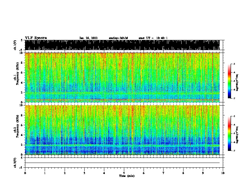Click the ch.1 waveform amplitude panel

pos(122,45)
